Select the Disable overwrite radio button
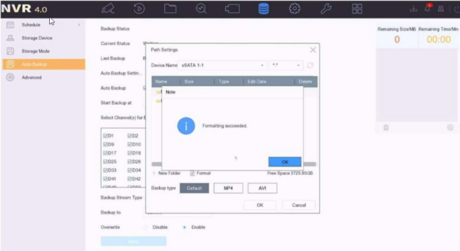The image size is (460, 251). coord(146,227)
